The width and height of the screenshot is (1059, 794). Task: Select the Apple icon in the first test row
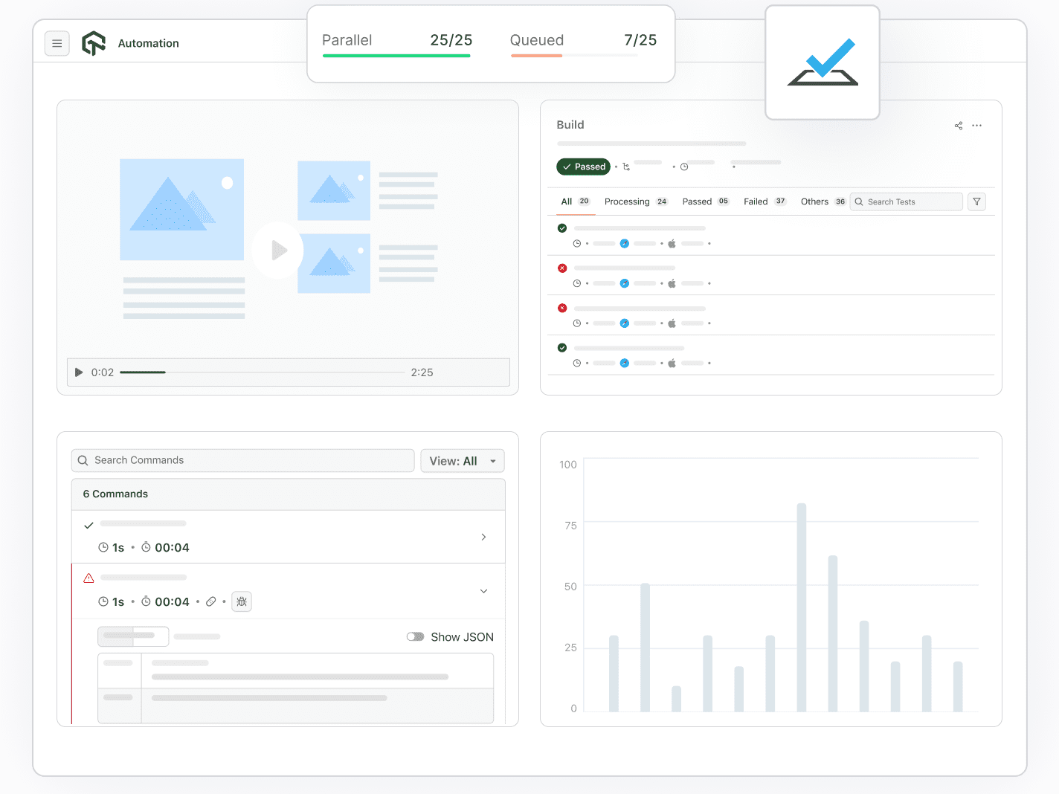tap(672, 243)
